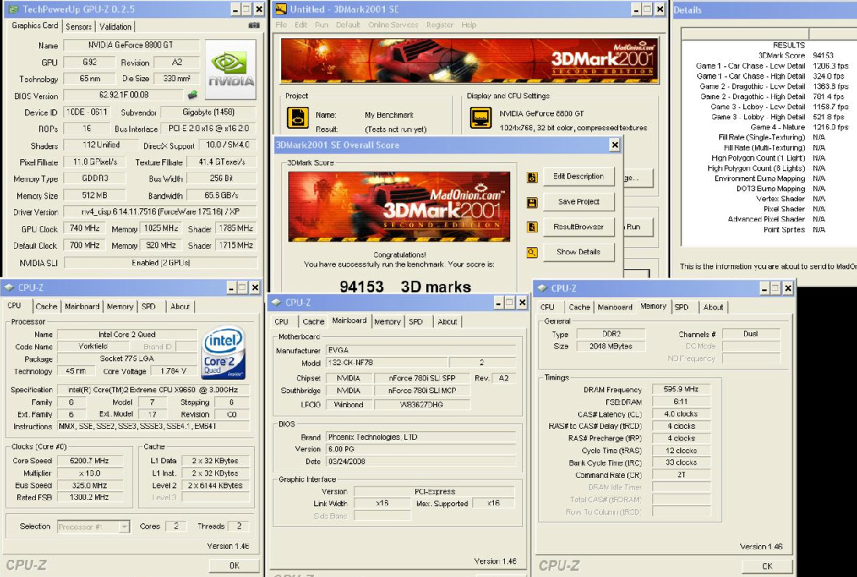The width and height of the screenshot is (857, 577).
Task: Click the title icon of the CPU-Z Mainboard window
Action: tap(277, 303)
